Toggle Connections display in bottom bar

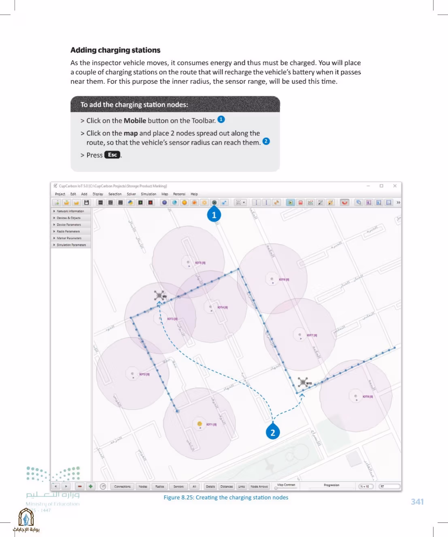click(x=123, y=486)
